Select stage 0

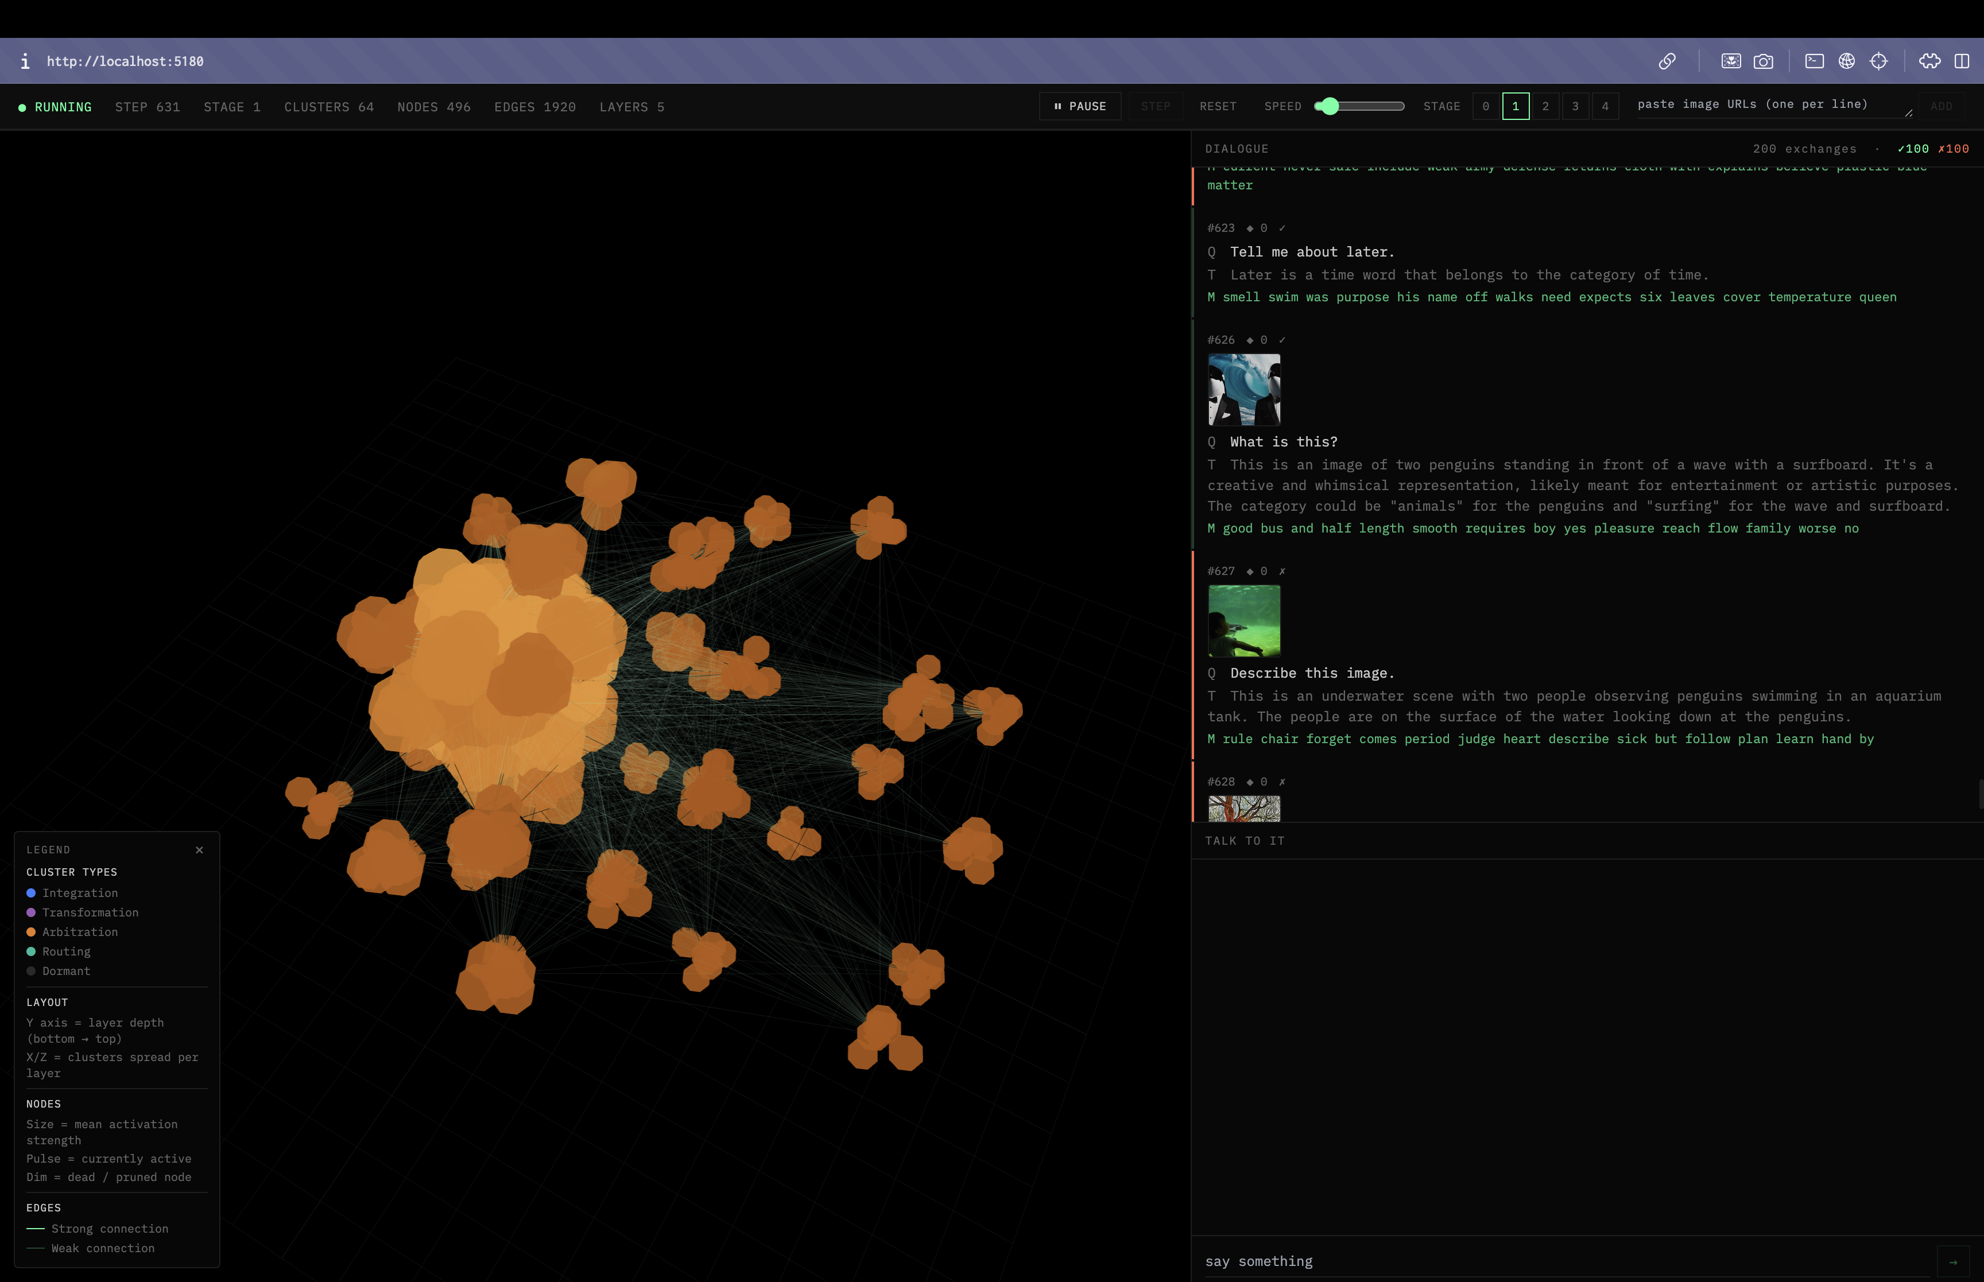pos(1485,106)
